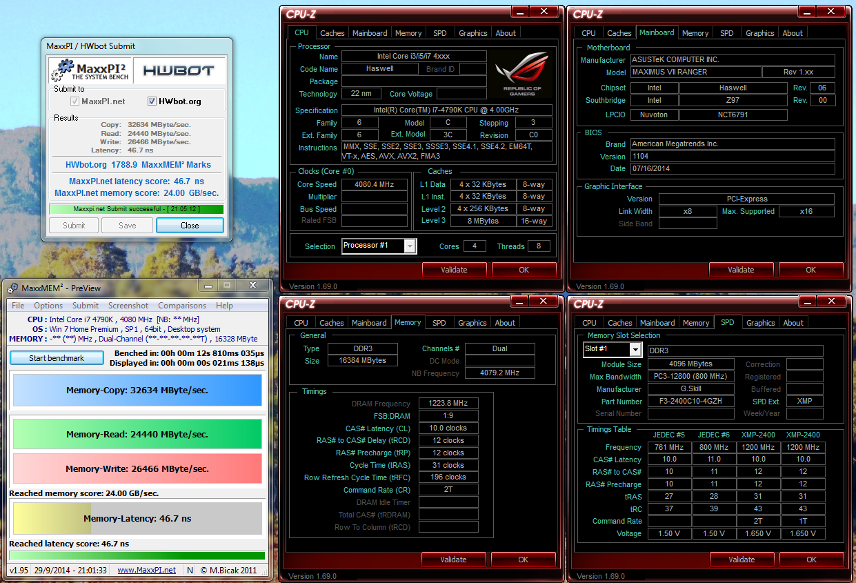Viewport: 856px width, 583px height.
Task: Click Validate in CPU-Z Memory window
Action: [453, 560]
